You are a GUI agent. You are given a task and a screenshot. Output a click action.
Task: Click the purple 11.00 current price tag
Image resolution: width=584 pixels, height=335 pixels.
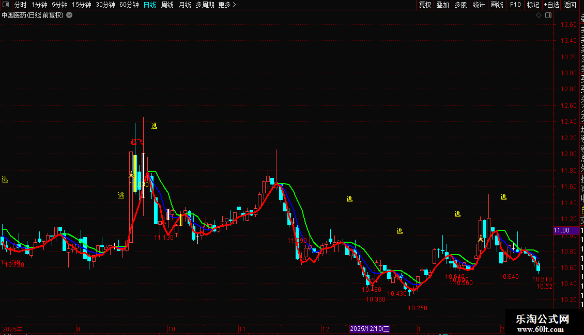(566, 230)
